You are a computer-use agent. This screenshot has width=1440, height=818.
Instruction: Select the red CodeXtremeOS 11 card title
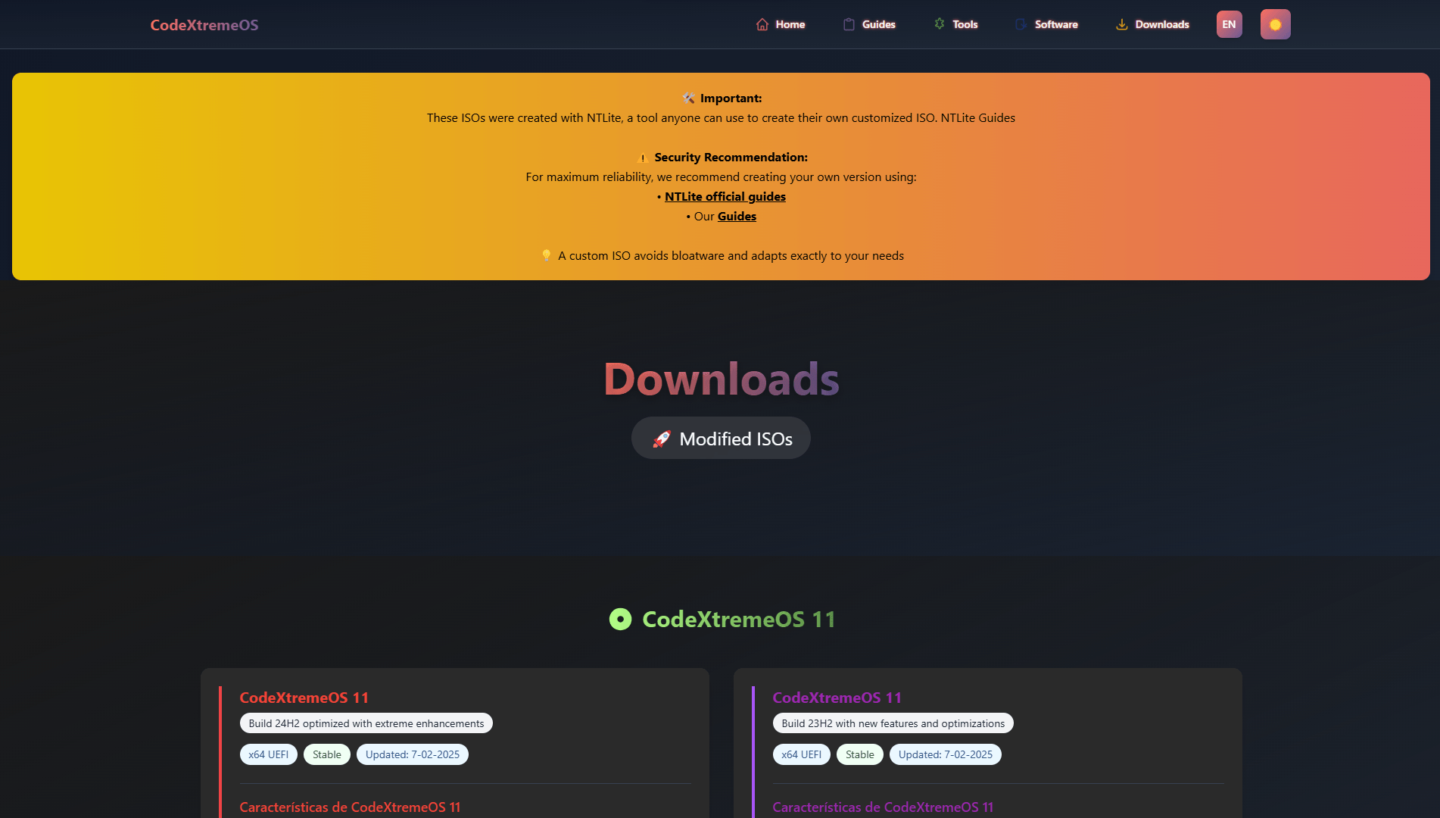coord(304,698)
